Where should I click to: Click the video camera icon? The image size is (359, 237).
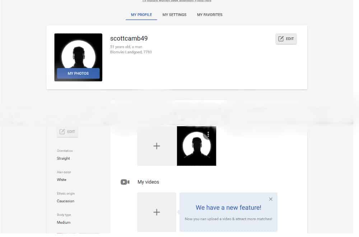point(125,182)
